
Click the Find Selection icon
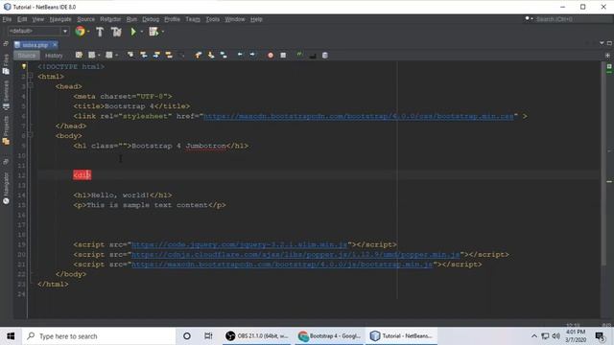(130, 56)
